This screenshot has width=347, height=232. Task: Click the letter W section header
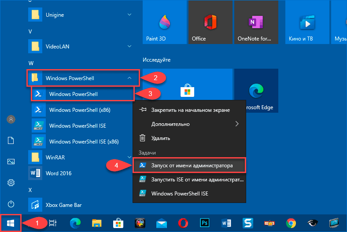tap(31, 63)
